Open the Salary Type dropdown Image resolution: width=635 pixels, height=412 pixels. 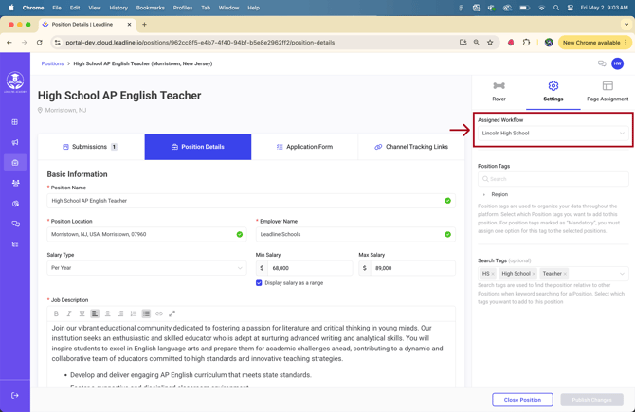(146, 268)
